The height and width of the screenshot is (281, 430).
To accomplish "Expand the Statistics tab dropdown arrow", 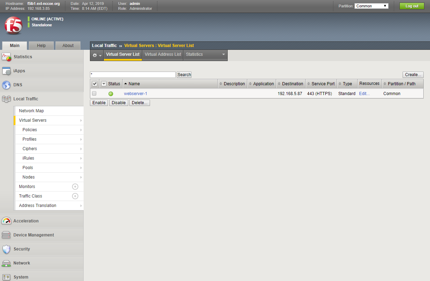I will pyautogui.click(x=223, y=54).
